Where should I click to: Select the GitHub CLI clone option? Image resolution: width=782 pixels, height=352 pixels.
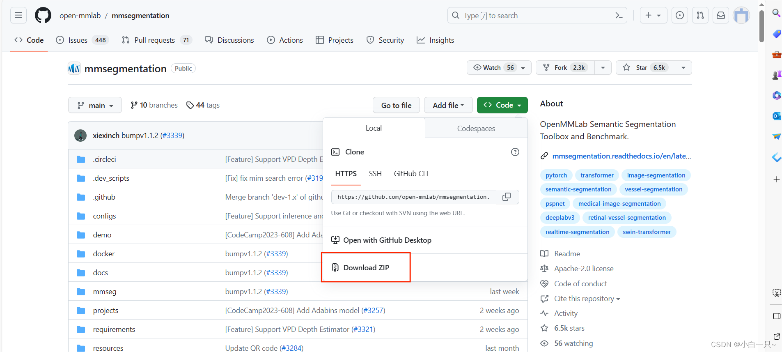[411, 174]
